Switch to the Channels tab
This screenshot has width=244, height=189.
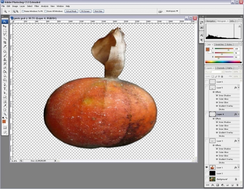click(220, 68)
